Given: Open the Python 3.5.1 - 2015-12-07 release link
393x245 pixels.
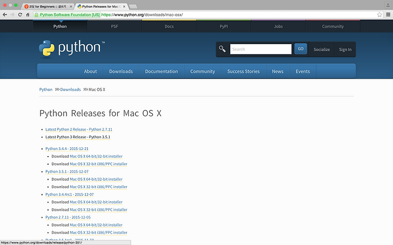Looking at the screenshot, I should (67, 171).
